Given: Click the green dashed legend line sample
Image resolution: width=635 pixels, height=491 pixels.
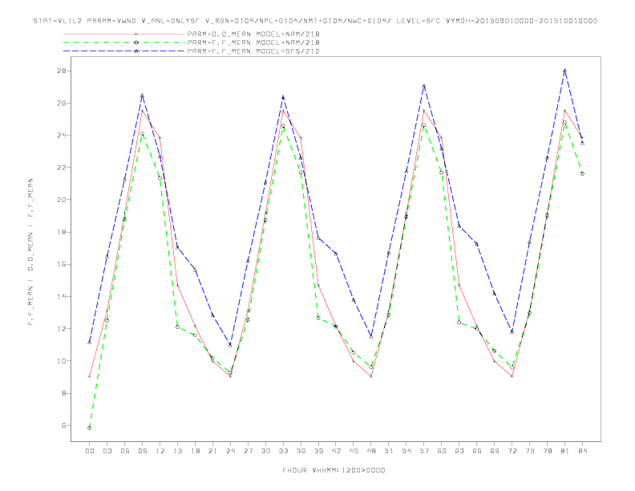Looking at the screenshot, I should pos(124,43).
